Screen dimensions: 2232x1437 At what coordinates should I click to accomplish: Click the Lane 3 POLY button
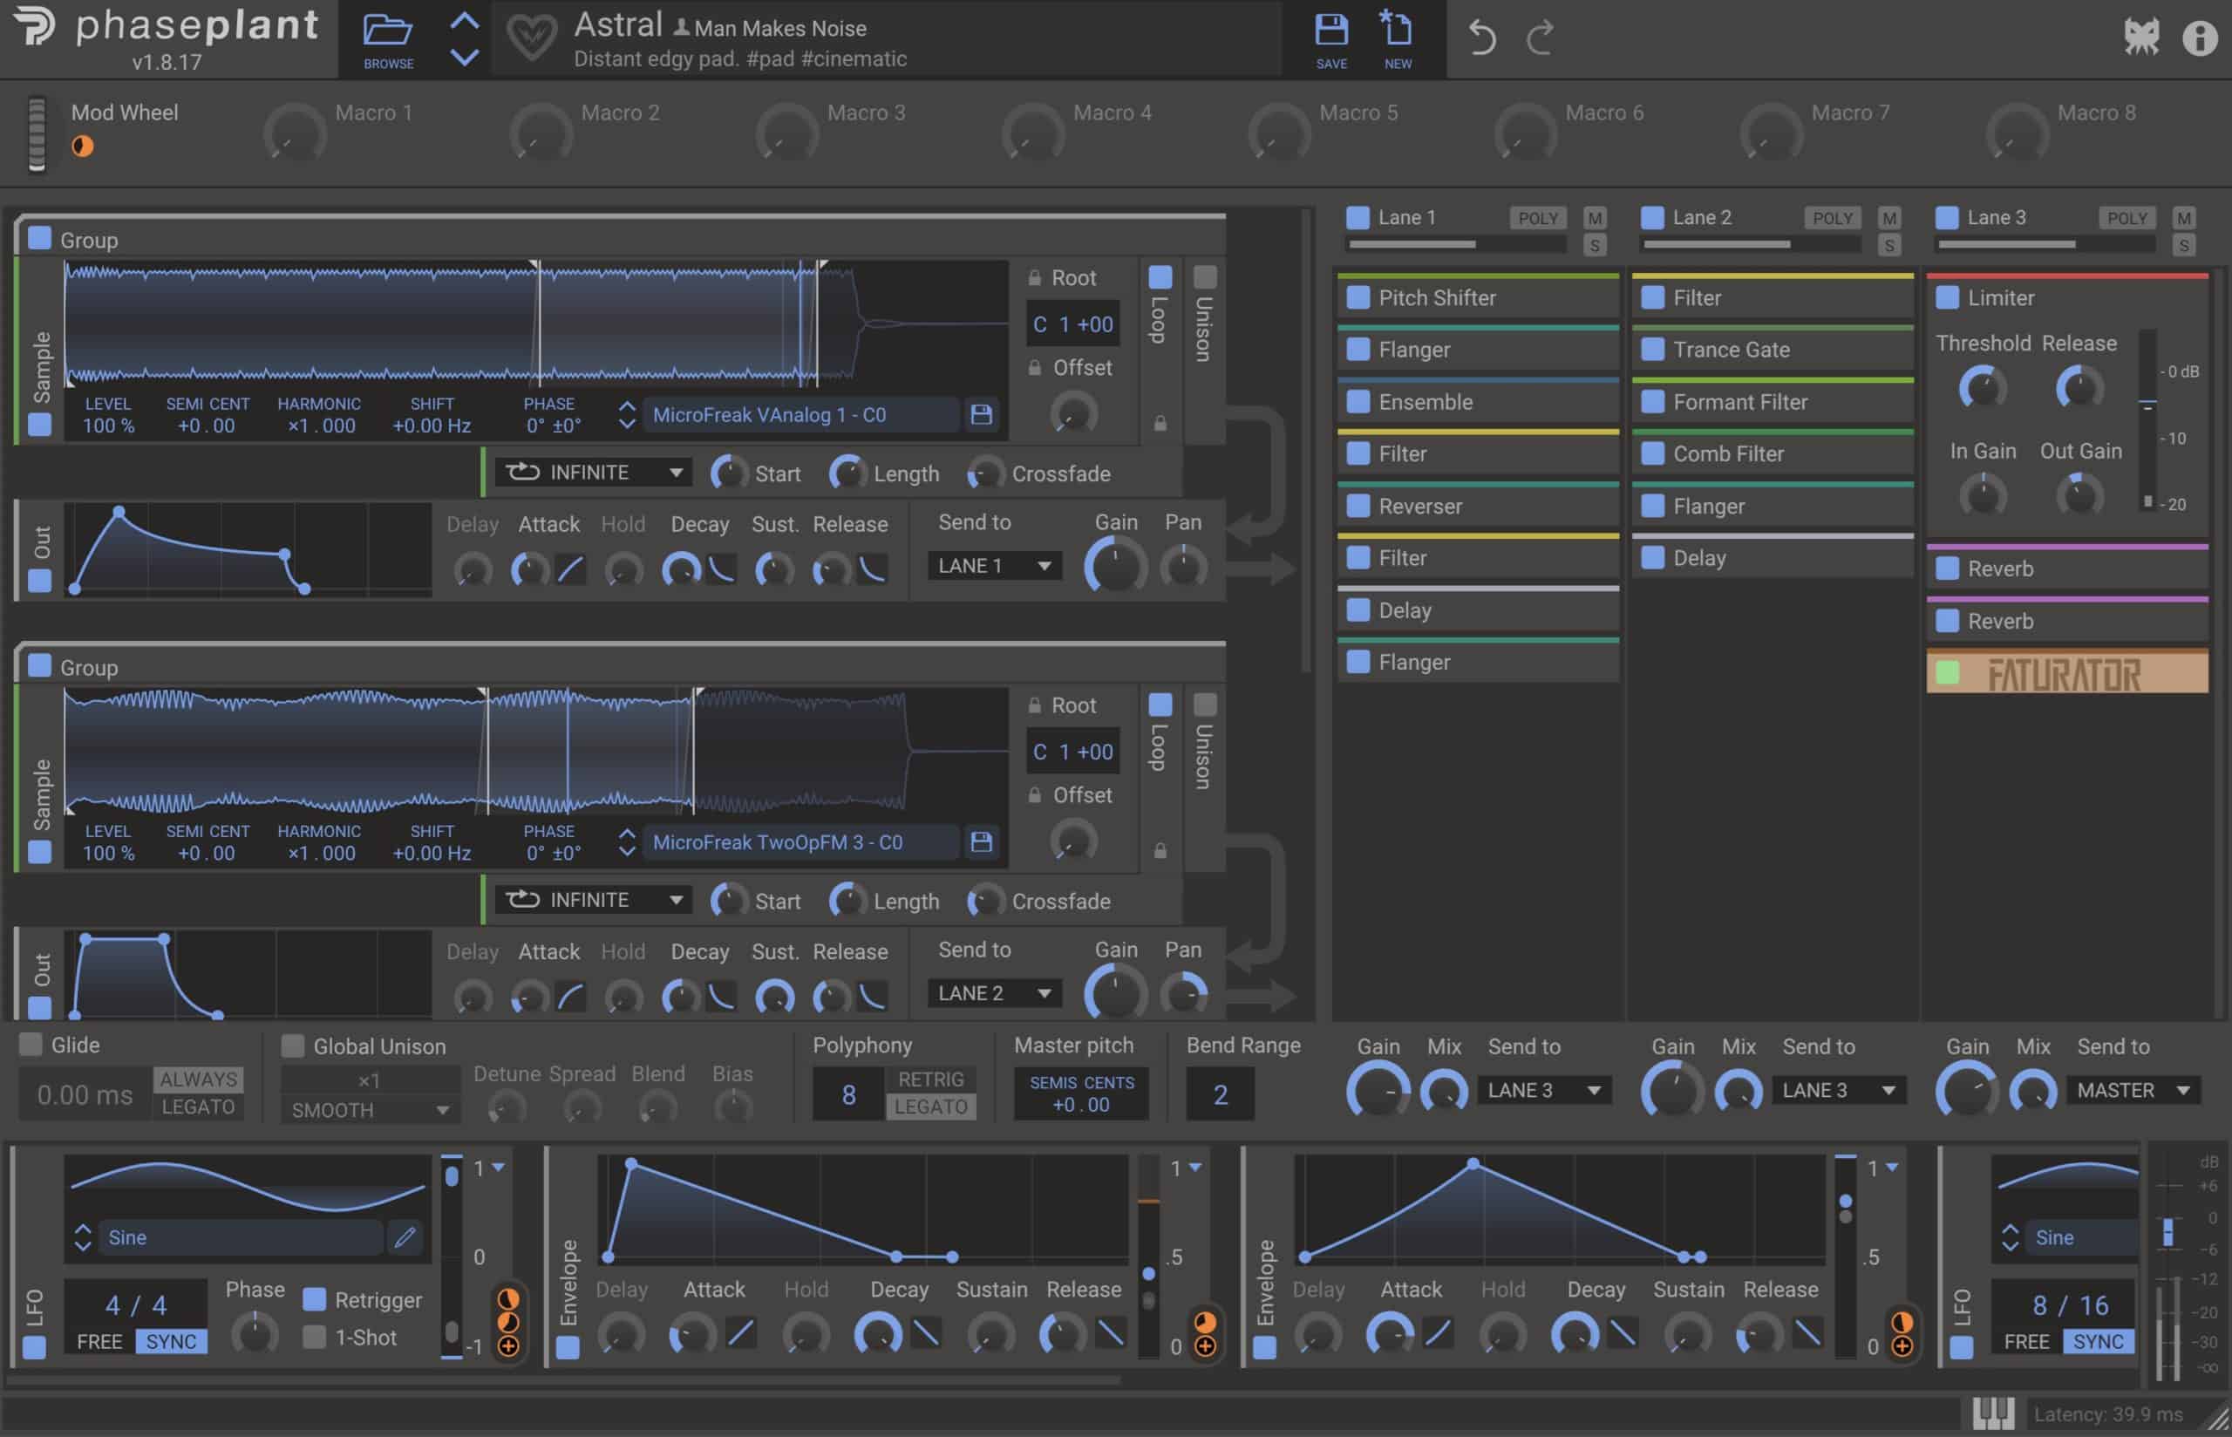coord(2127,218)
